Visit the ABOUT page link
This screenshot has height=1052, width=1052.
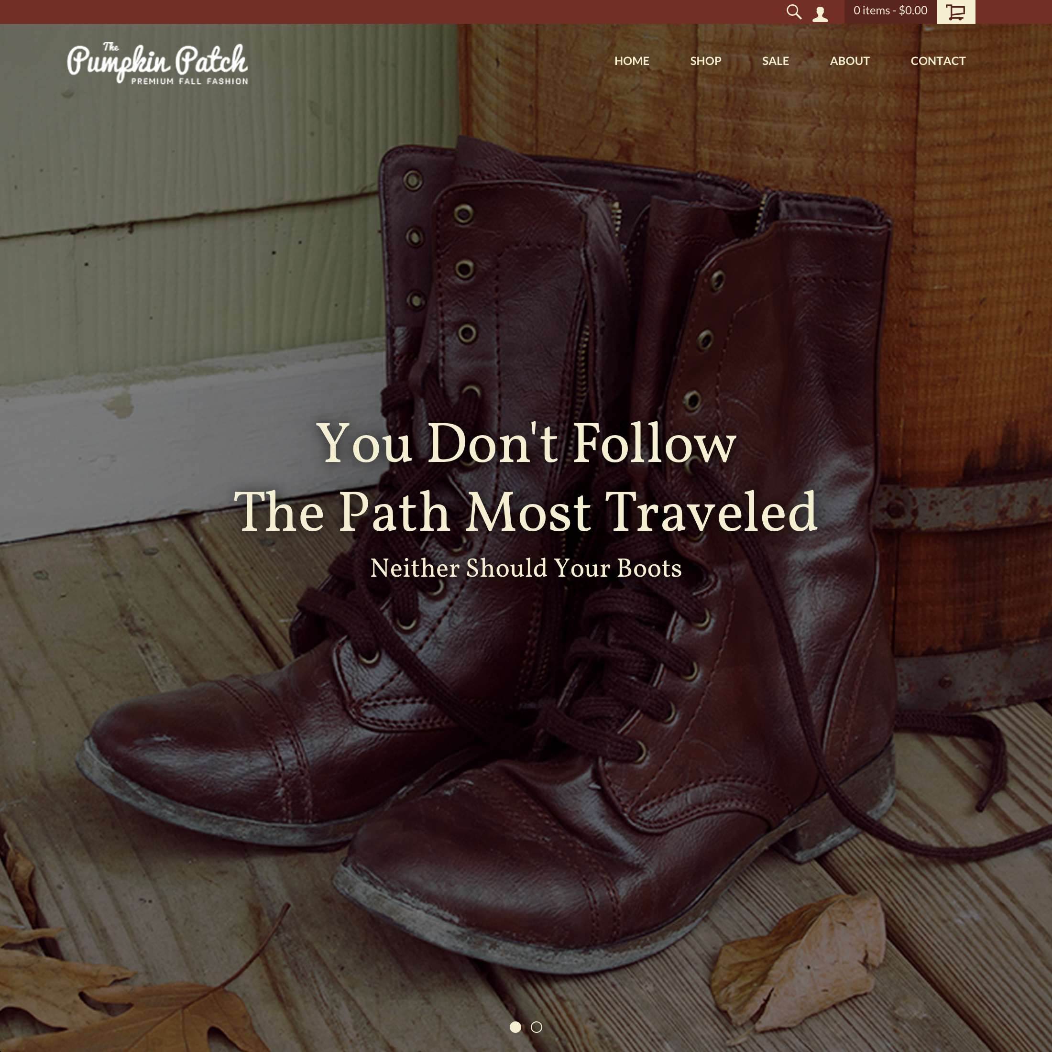[x=849, y=61]
